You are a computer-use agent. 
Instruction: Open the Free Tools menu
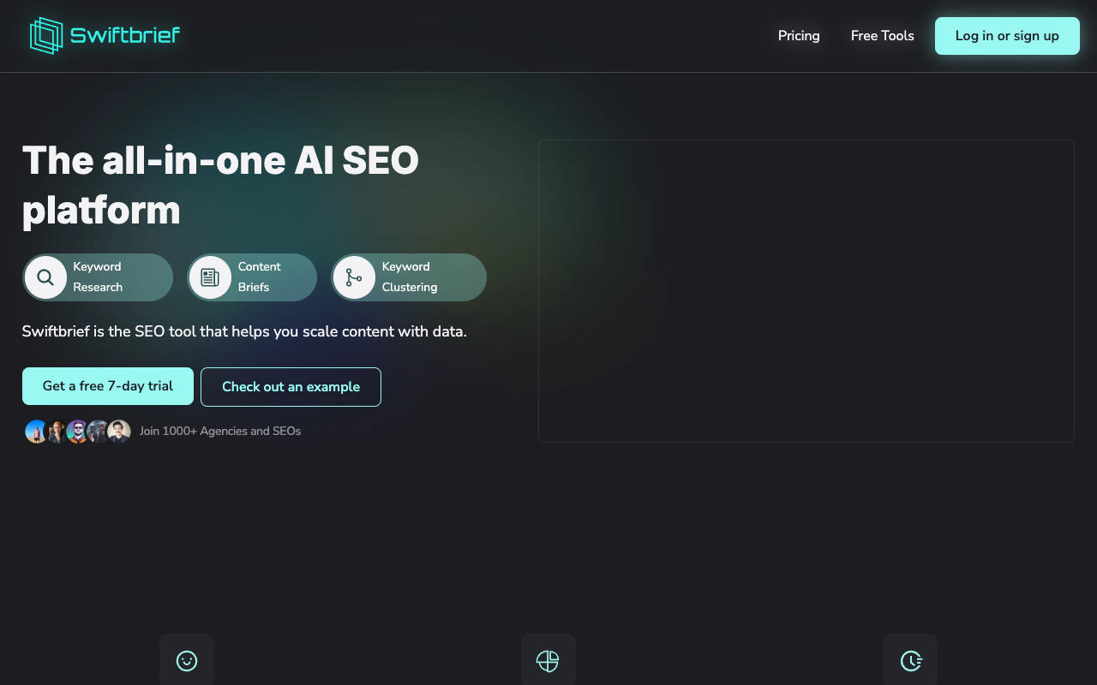click(882, 36)
